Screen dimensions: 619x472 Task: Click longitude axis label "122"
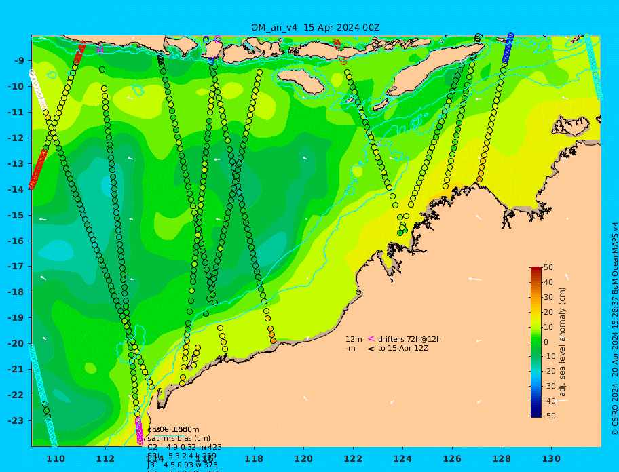point(353,458)
